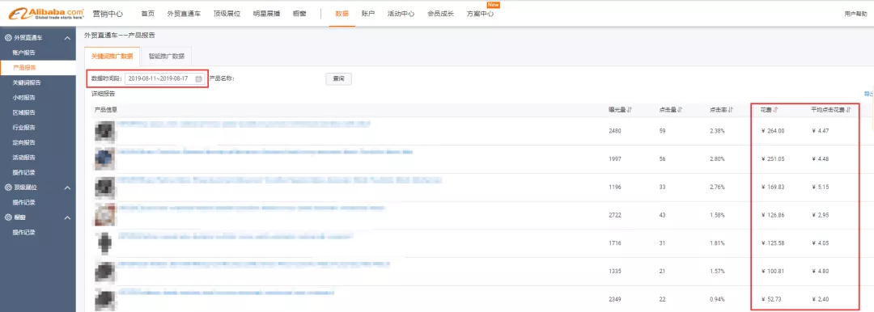The image size is (874, 312).
Task: Click gear icon beside sidebar 外贸直通车
Action: (8, 38)
